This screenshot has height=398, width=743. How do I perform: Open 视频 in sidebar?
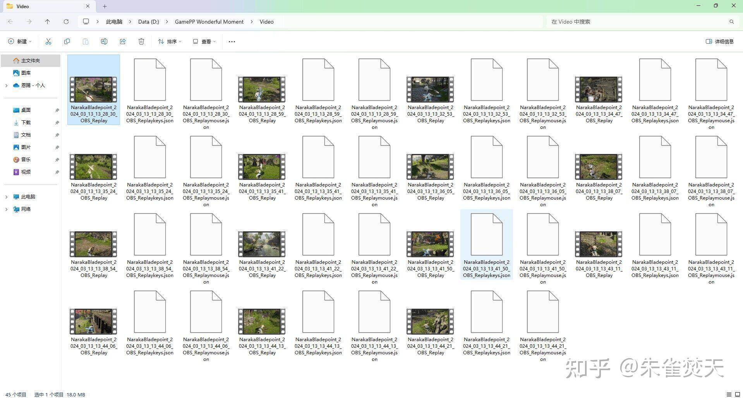26,172
